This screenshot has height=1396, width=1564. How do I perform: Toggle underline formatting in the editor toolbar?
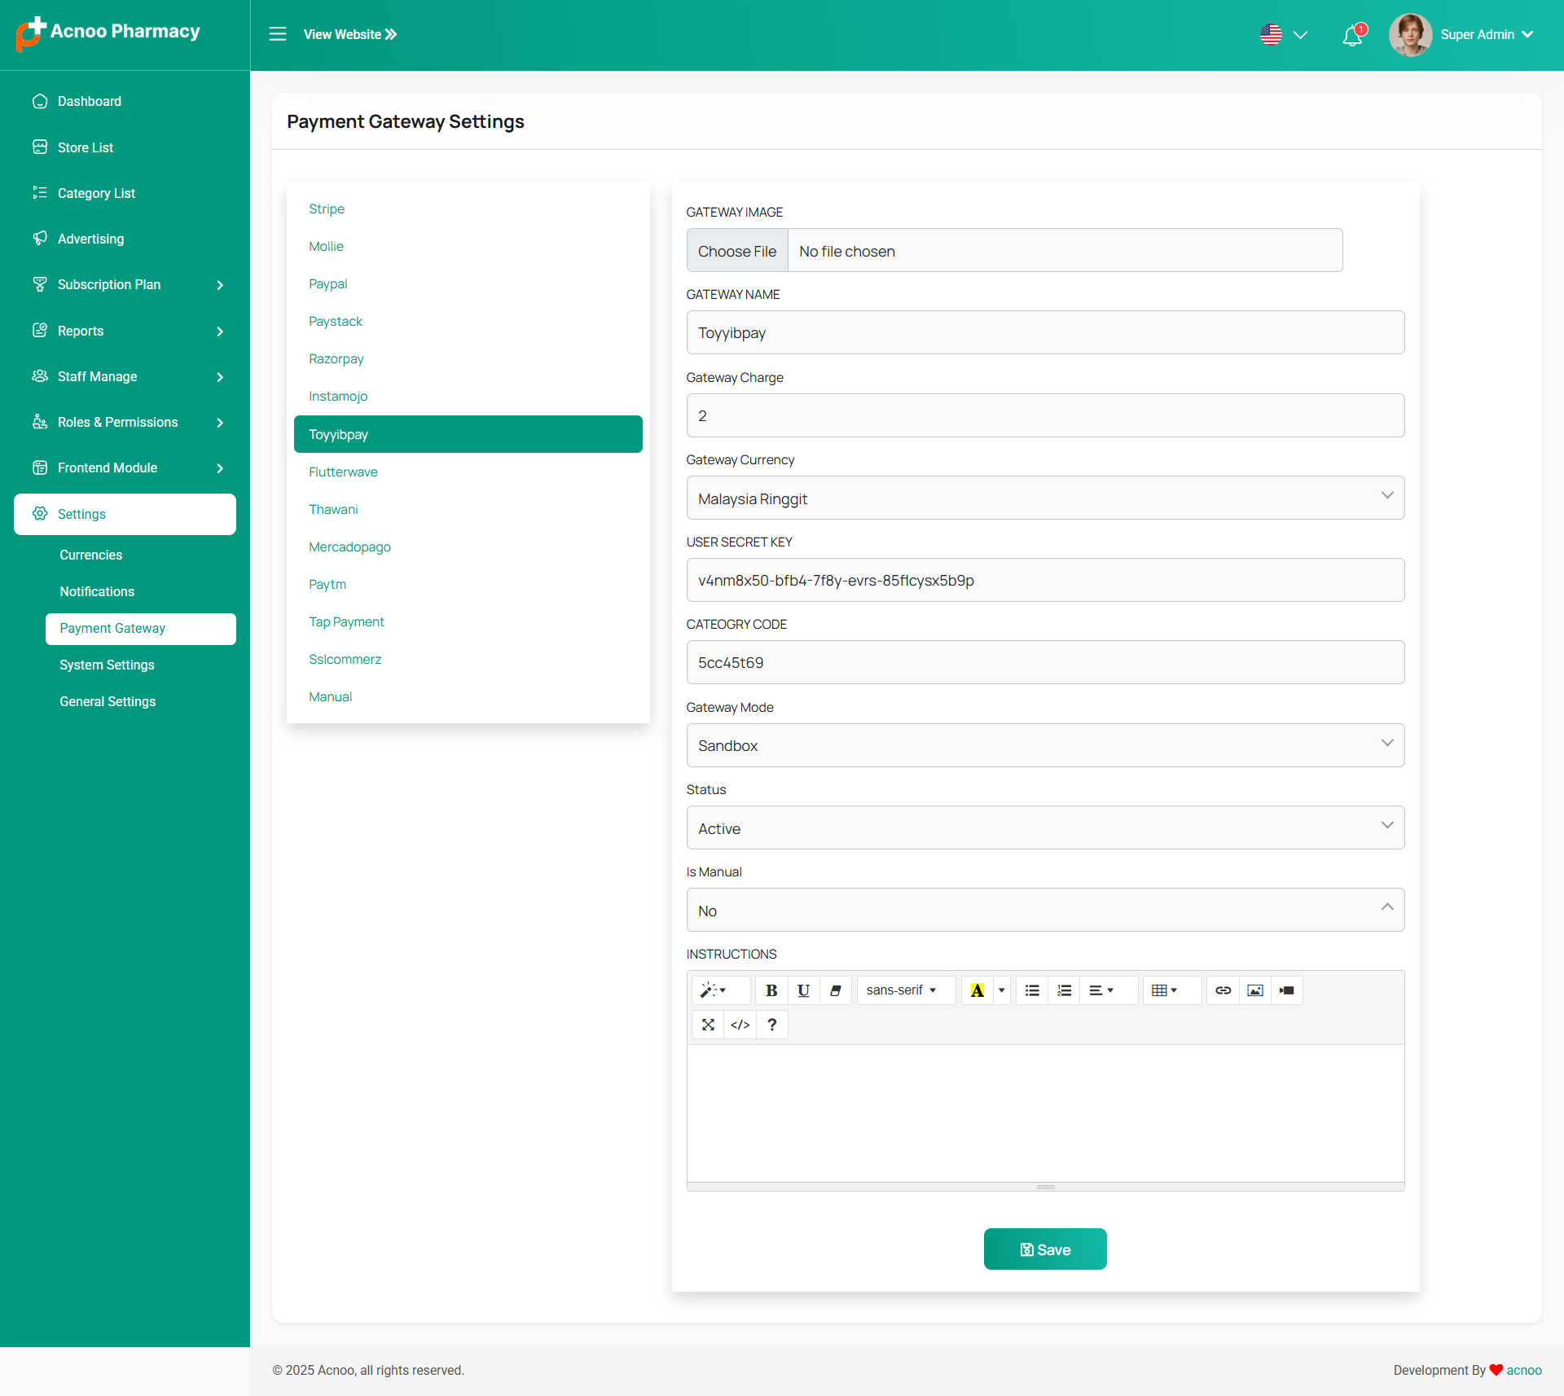click(x=803, y=990)
